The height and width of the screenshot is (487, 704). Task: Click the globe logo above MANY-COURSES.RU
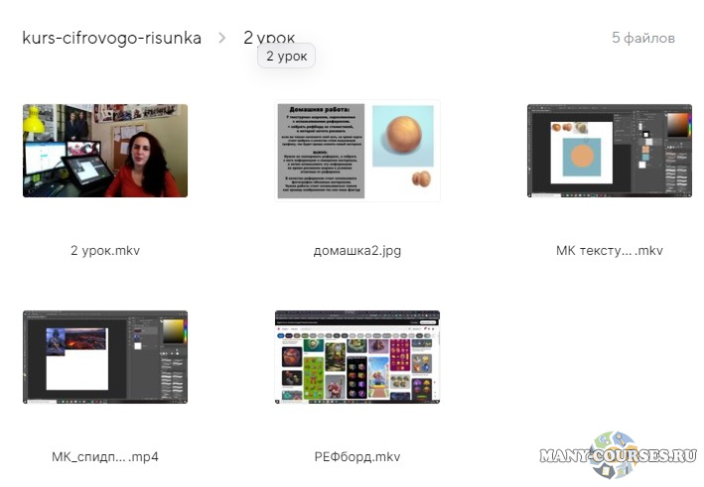616,448
